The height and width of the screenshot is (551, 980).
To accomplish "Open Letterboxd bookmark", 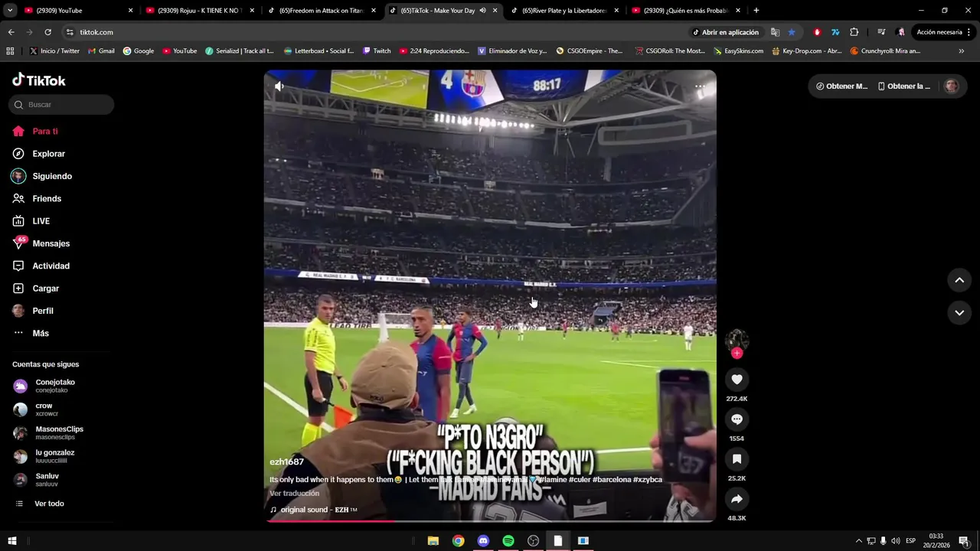I will [x=318, y=51].
